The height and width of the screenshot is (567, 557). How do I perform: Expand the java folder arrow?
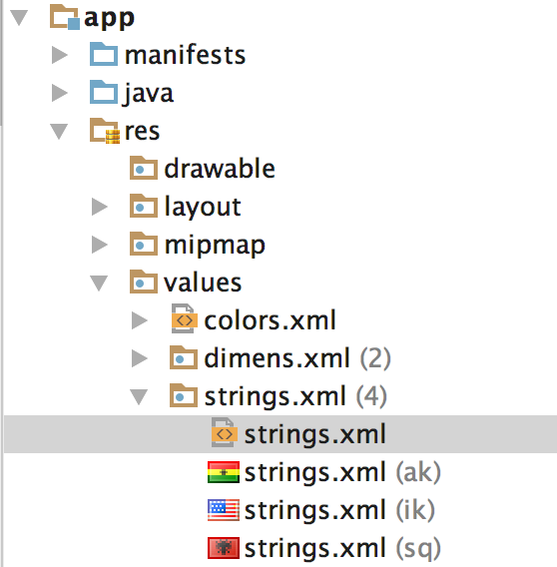(59, 93)
